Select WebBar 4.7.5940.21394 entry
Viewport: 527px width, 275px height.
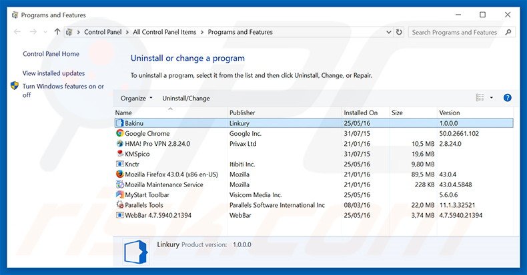point(158,215)
